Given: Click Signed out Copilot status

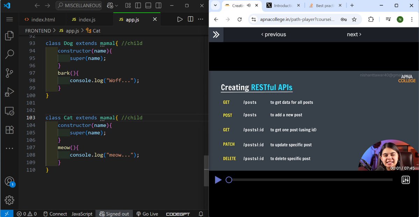Looking at the screenshot, I should coord(114,214).
